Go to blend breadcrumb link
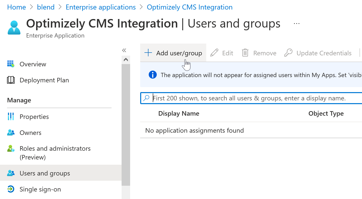 point(46,7)
